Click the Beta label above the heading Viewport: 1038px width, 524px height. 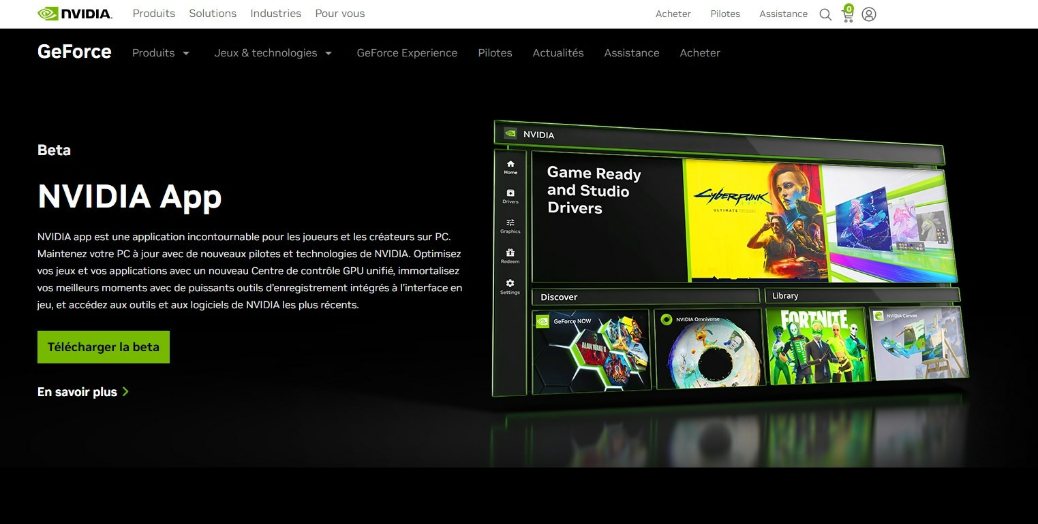[x=54, y=150]
